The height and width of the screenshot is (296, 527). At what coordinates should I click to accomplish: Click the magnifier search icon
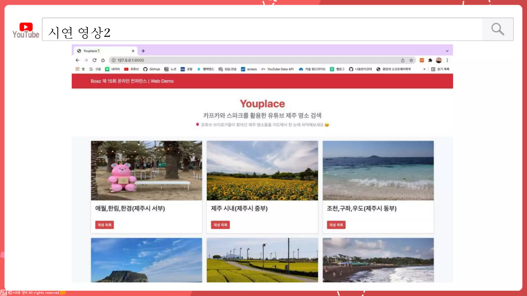coord(497,29)
